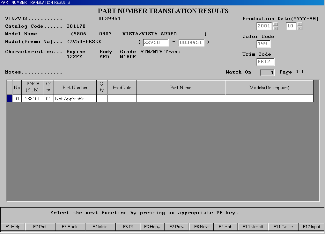Viewport: 325px width, 234px height.
Task: Advance with the F8:Next button
Action: pos(202,227)
